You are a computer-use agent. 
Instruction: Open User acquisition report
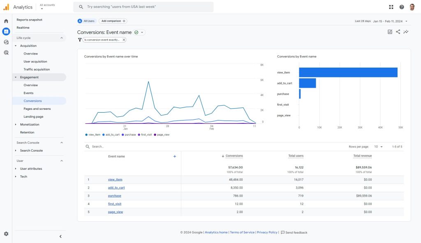coord(35,61)
